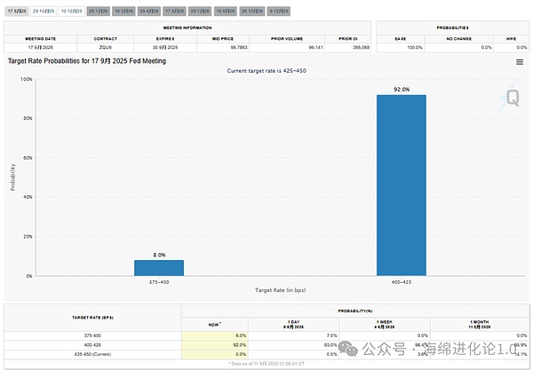Select the 16 9月26 meeting tab
The width and height of the screenshot is (533, 370).
227,12
